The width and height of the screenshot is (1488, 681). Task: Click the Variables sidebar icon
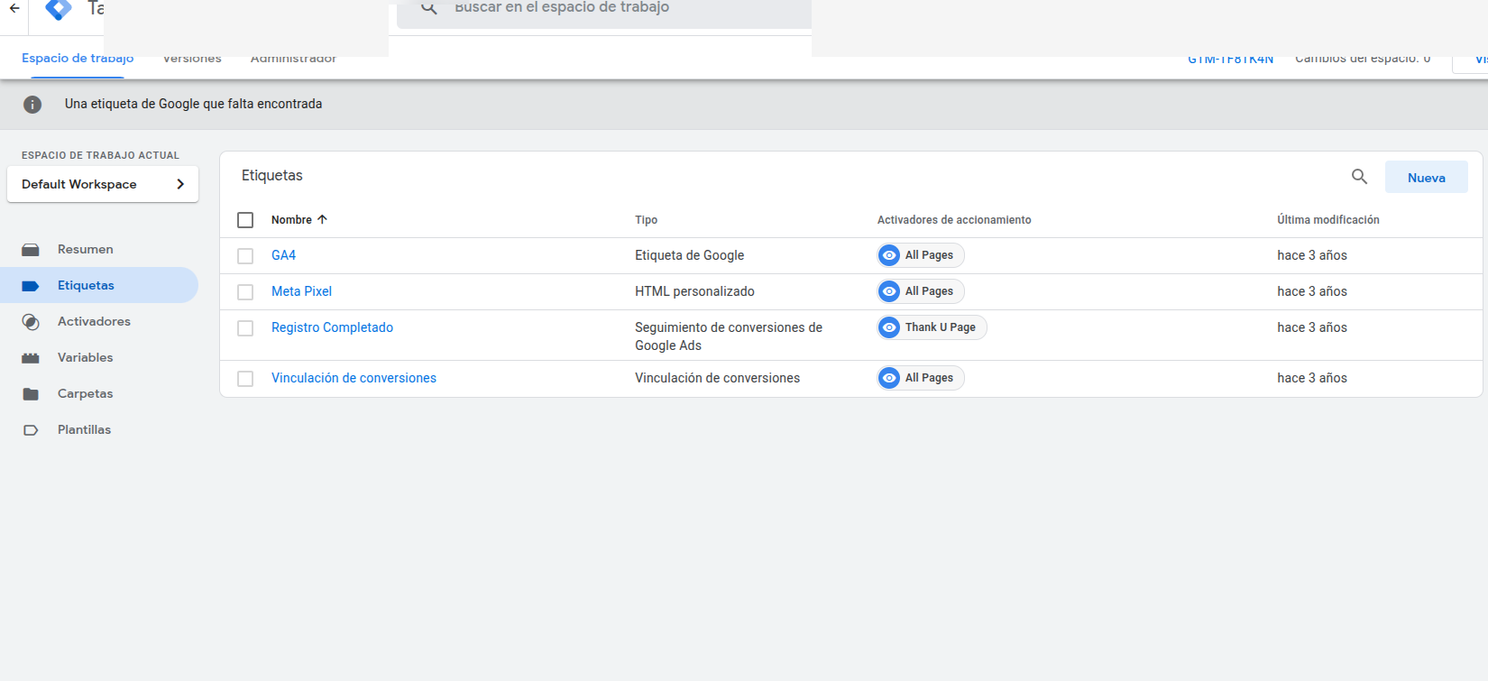(31, 358)
